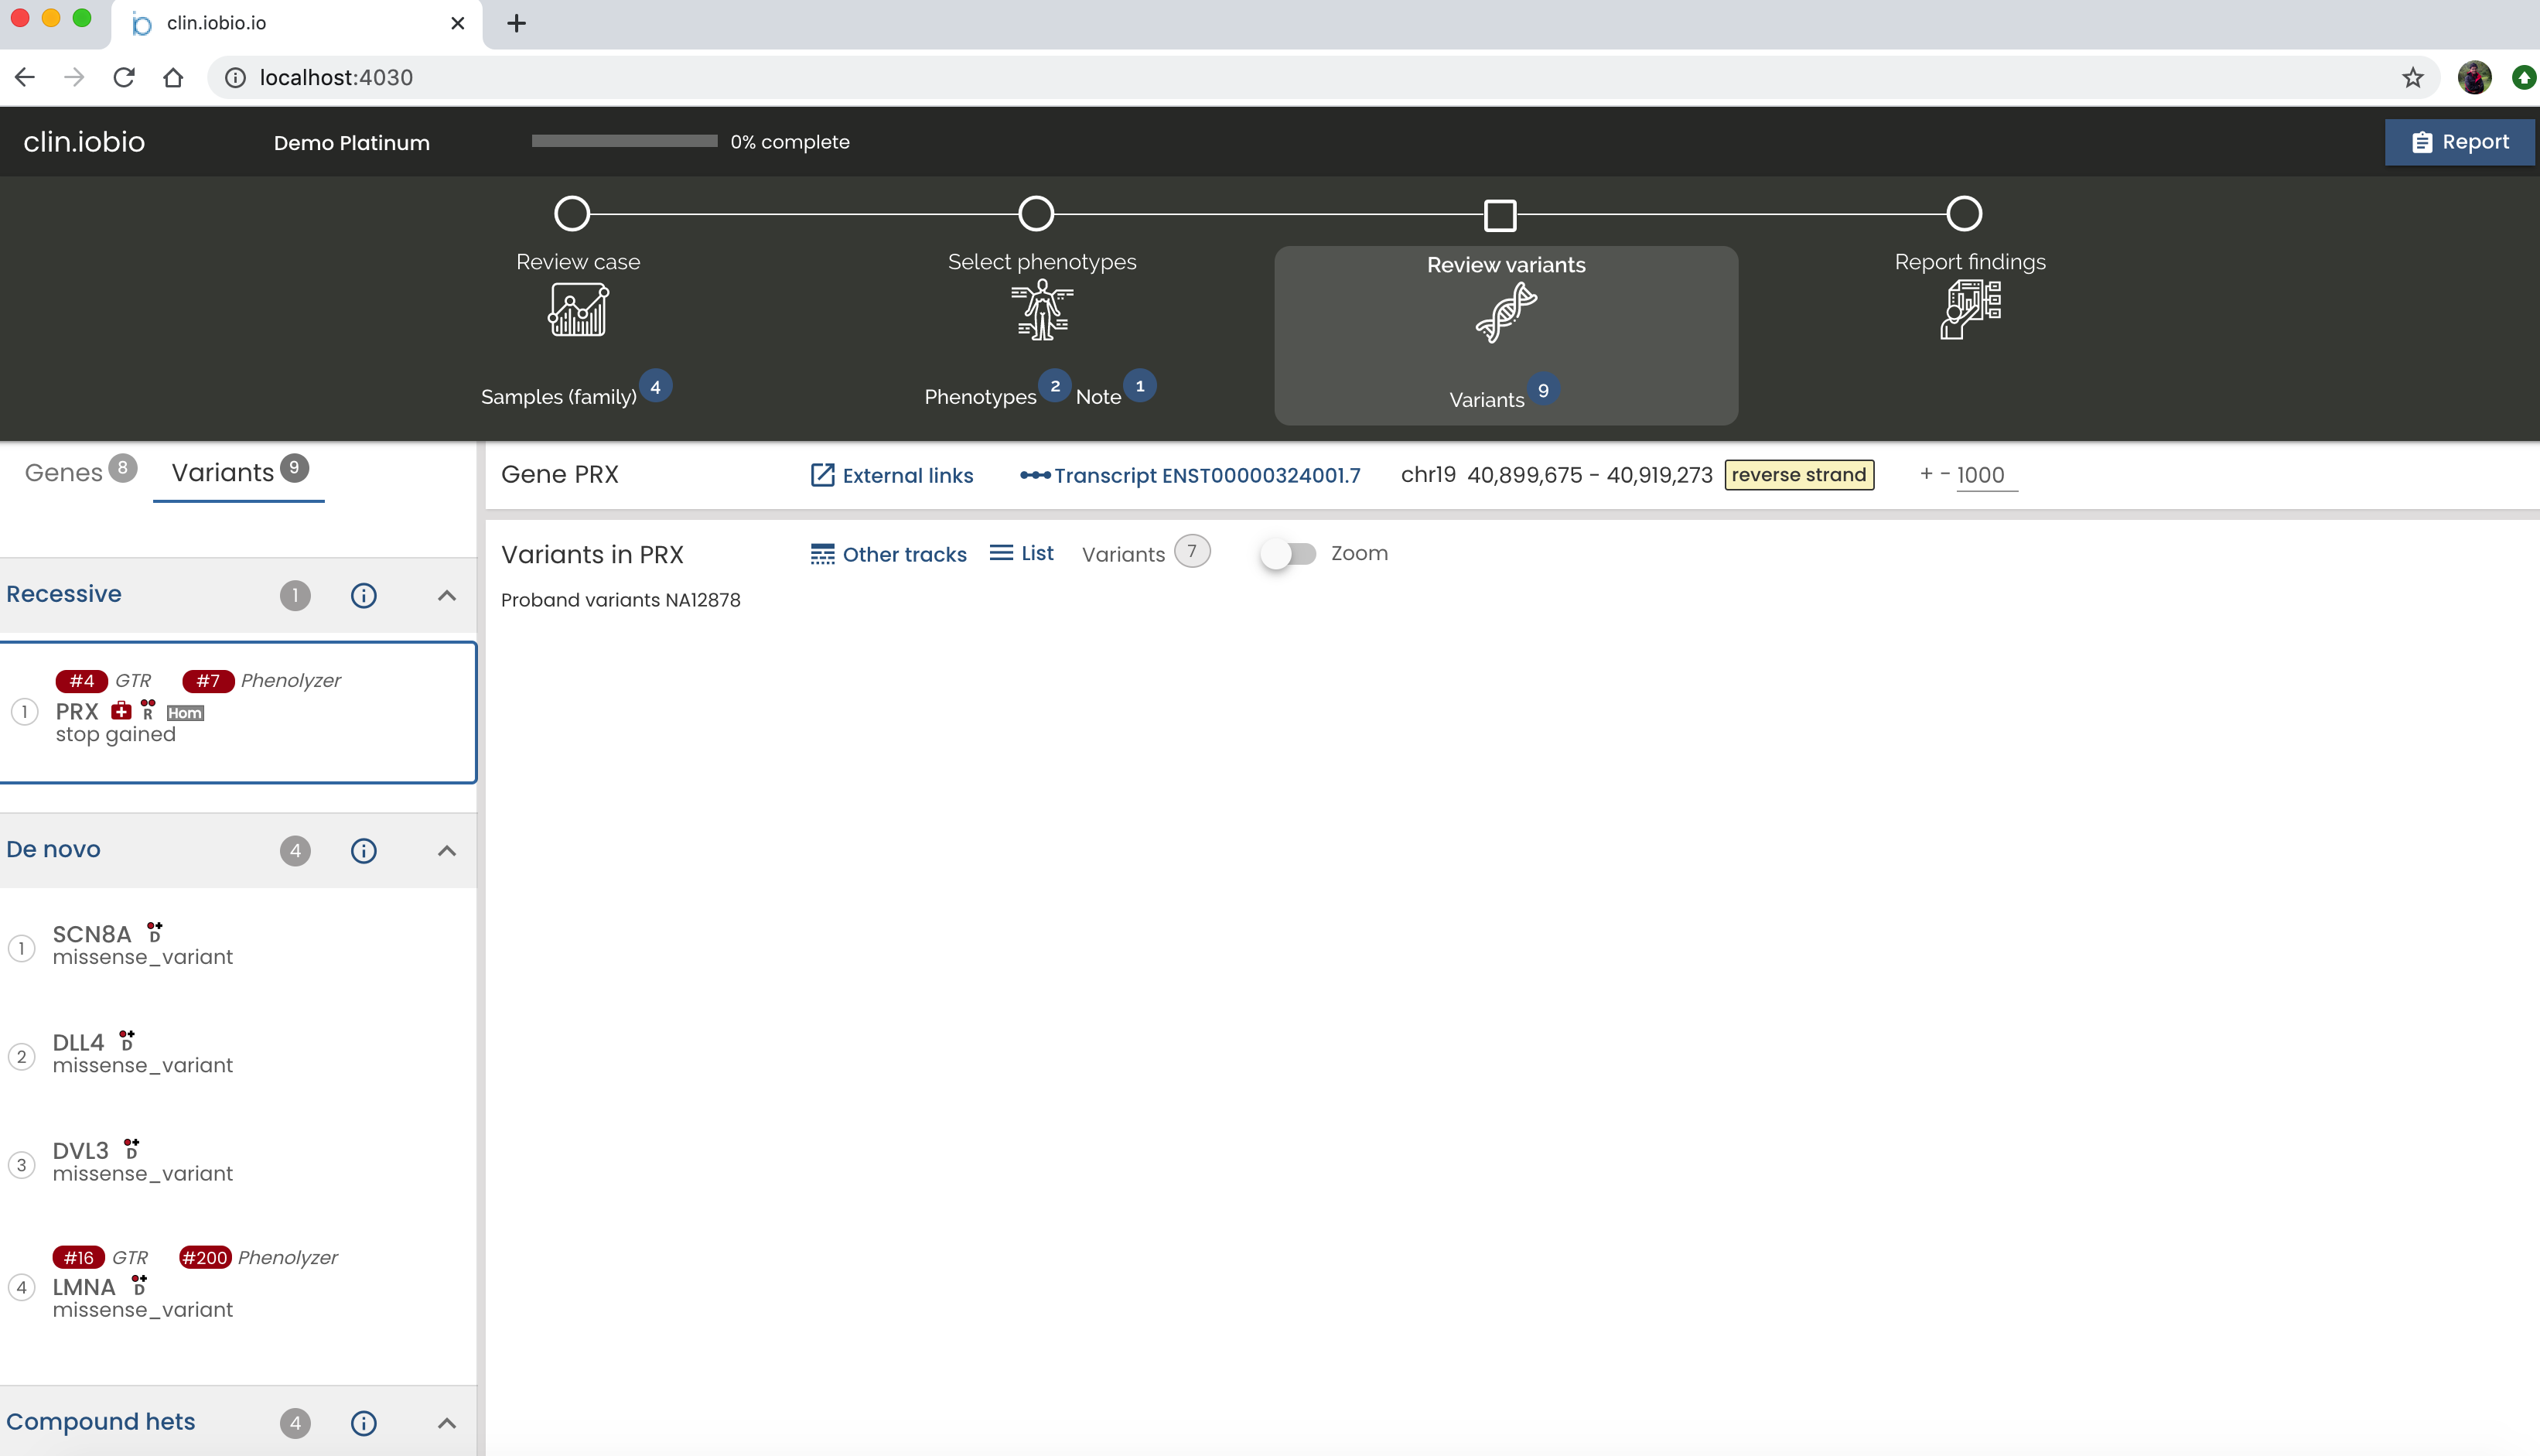Click the Report findings step circle
Image resolution: width=2540 pixels, height=1456 pixels.
coord(1963,214)
